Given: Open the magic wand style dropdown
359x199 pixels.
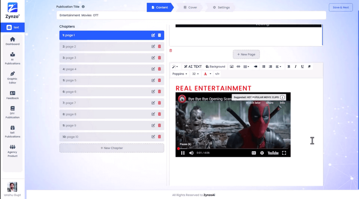Looking at the screenshot, I should point(175,66).
